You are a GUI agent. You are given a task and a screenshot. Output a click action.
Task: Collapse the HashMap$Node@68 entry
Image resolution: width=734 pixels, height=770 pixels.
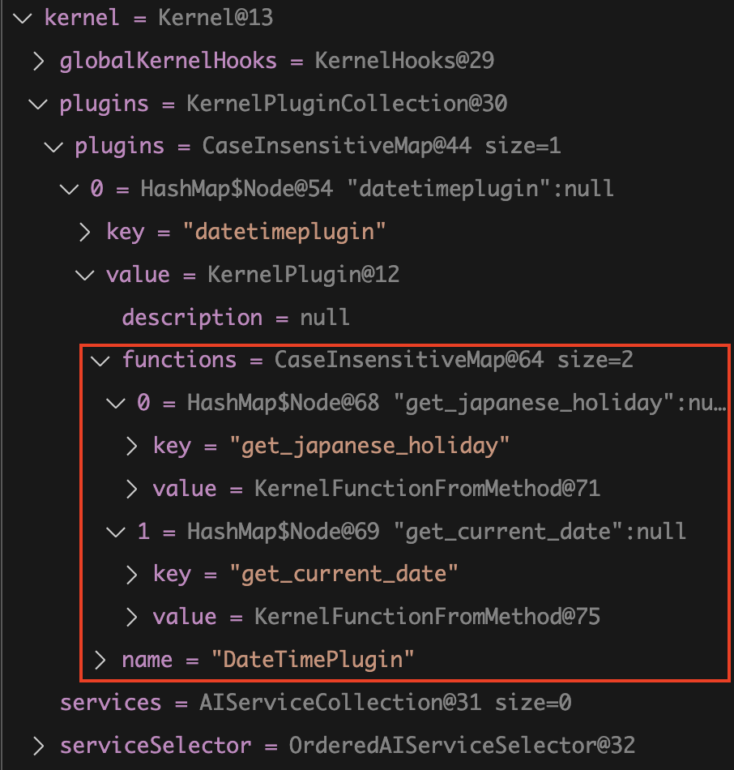116,403
